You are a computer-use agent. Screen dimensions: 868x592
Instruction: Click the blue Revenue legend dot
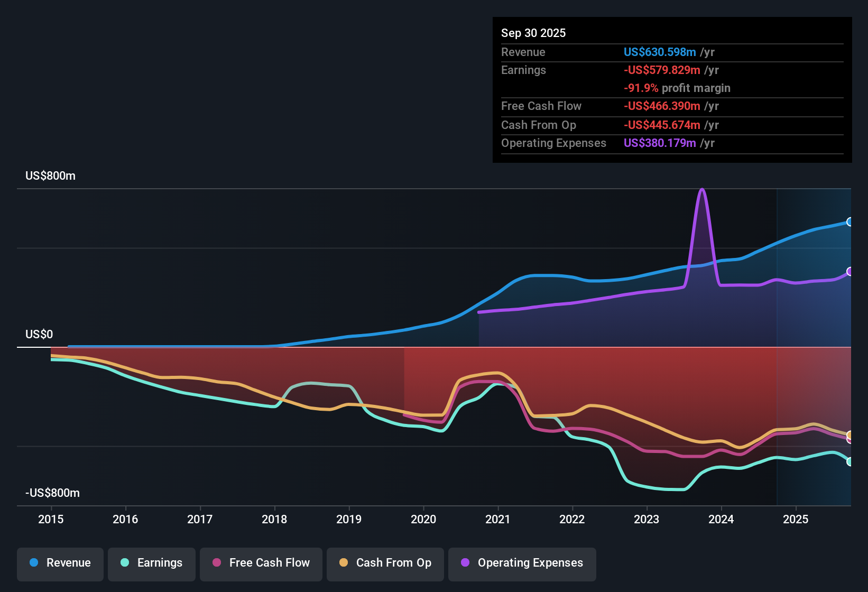[x=34, y=563]
